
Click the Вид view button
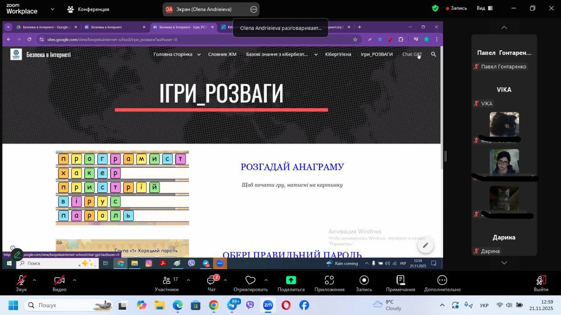(x=484, y=8)
